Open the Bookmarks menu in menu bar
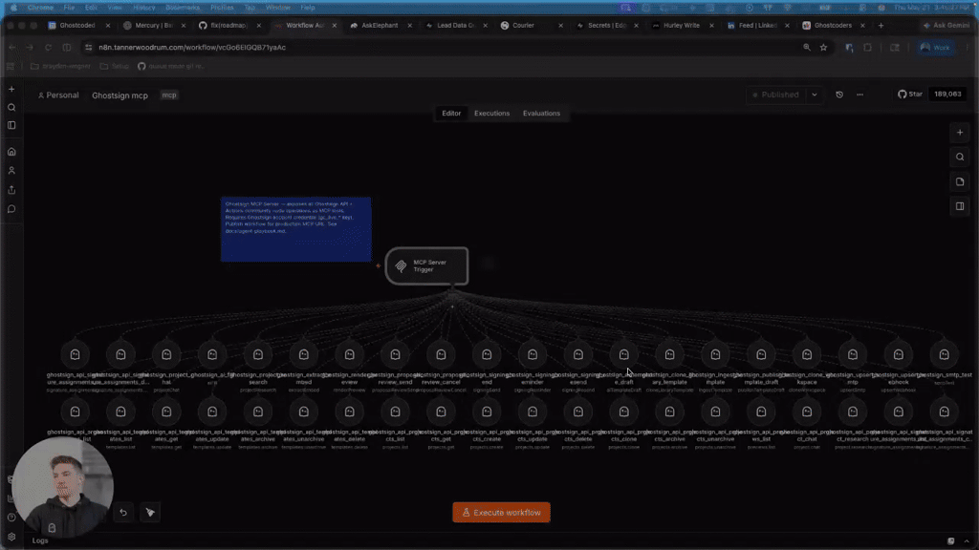 point(183,8)
